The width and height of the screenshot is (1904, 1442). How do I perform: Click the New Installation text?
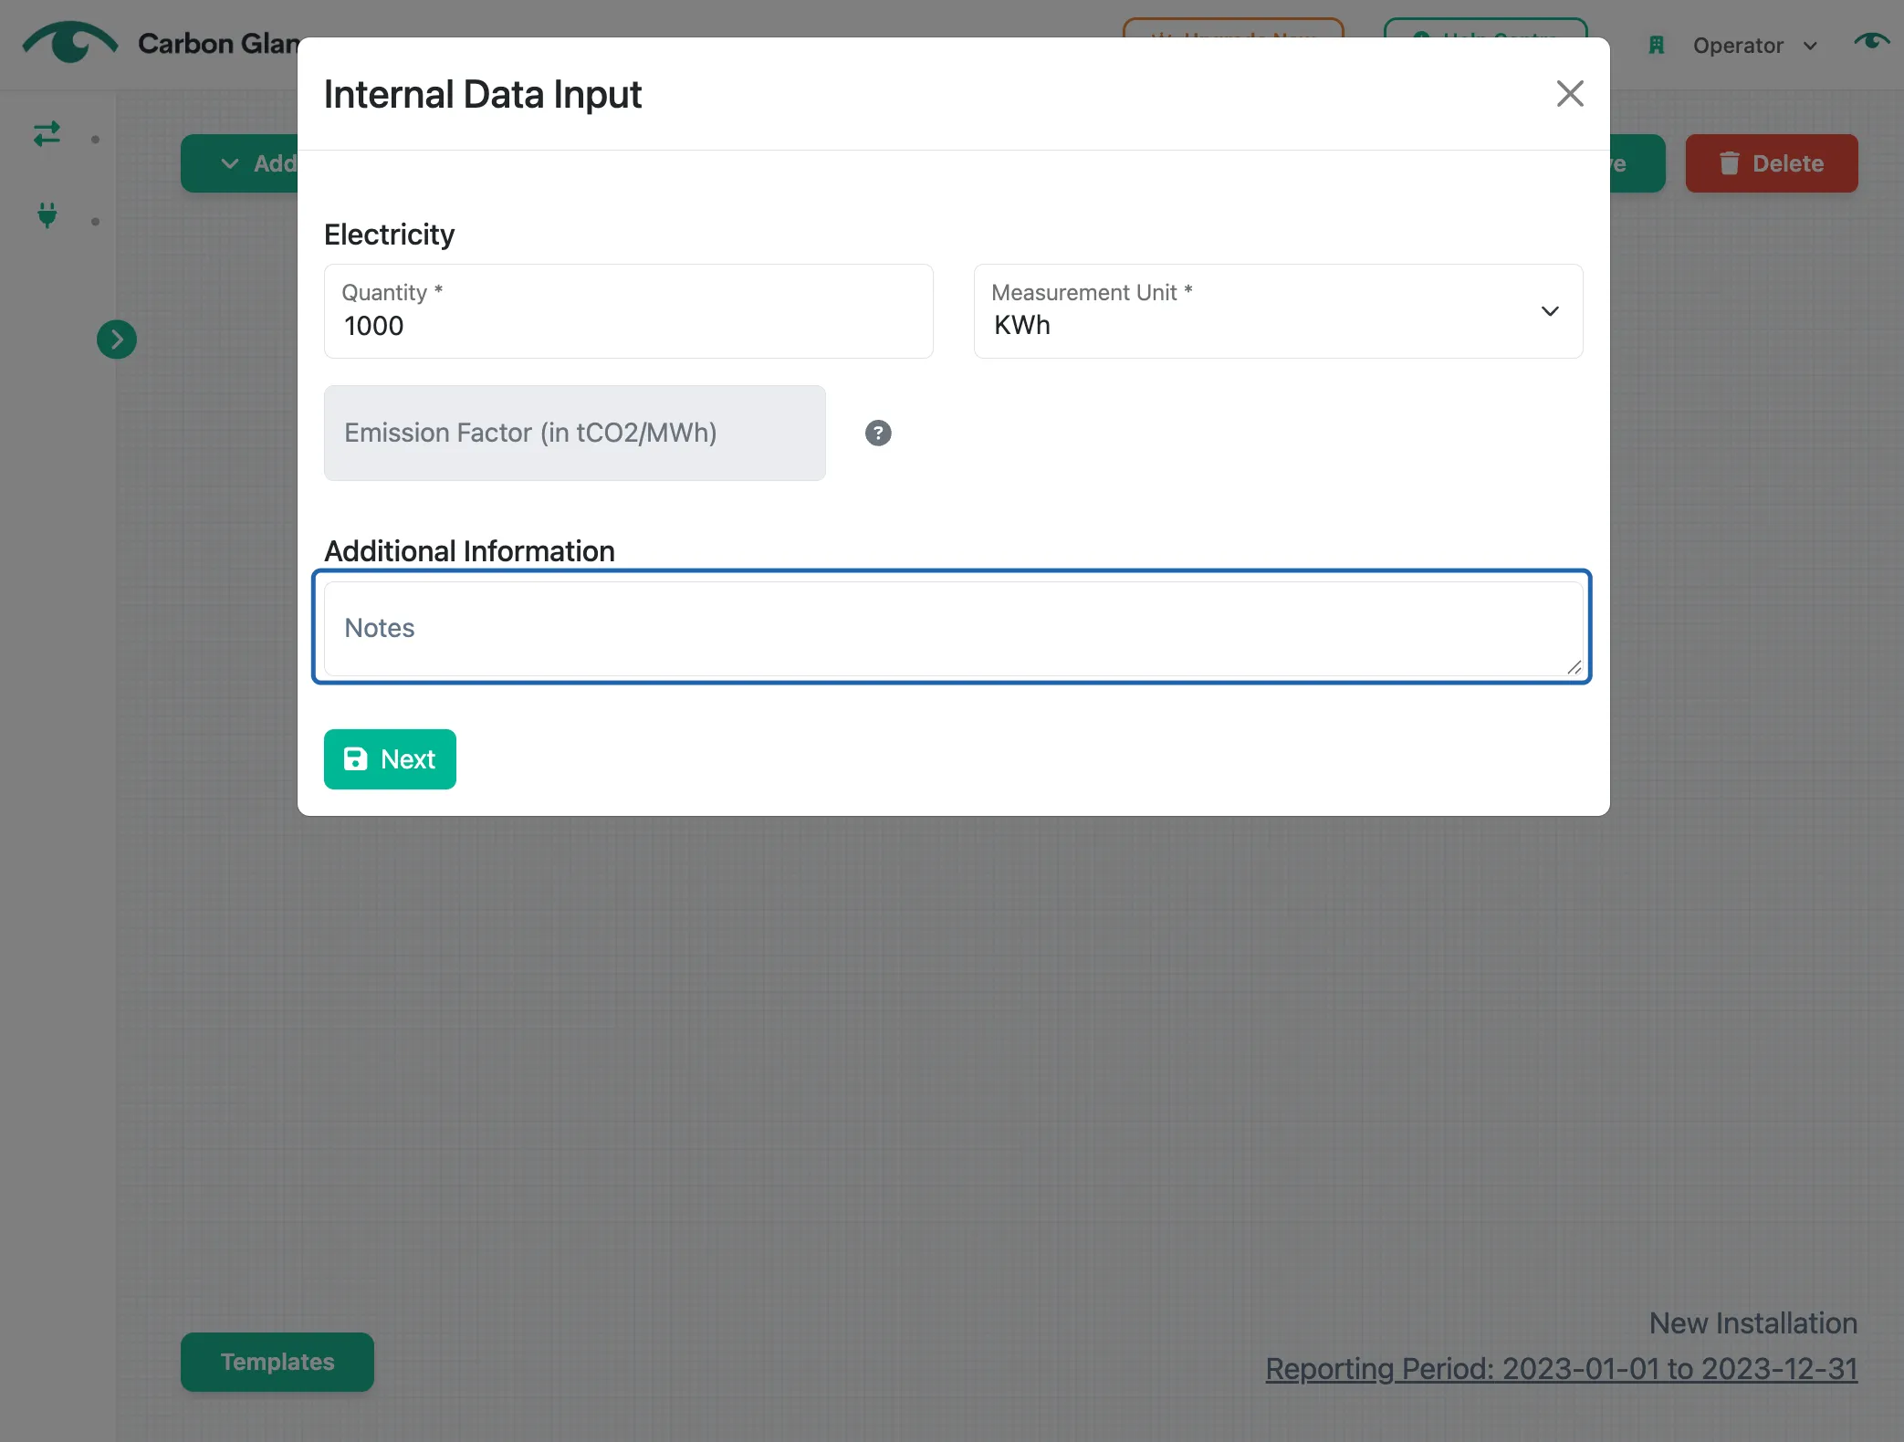point(1752,1323)
